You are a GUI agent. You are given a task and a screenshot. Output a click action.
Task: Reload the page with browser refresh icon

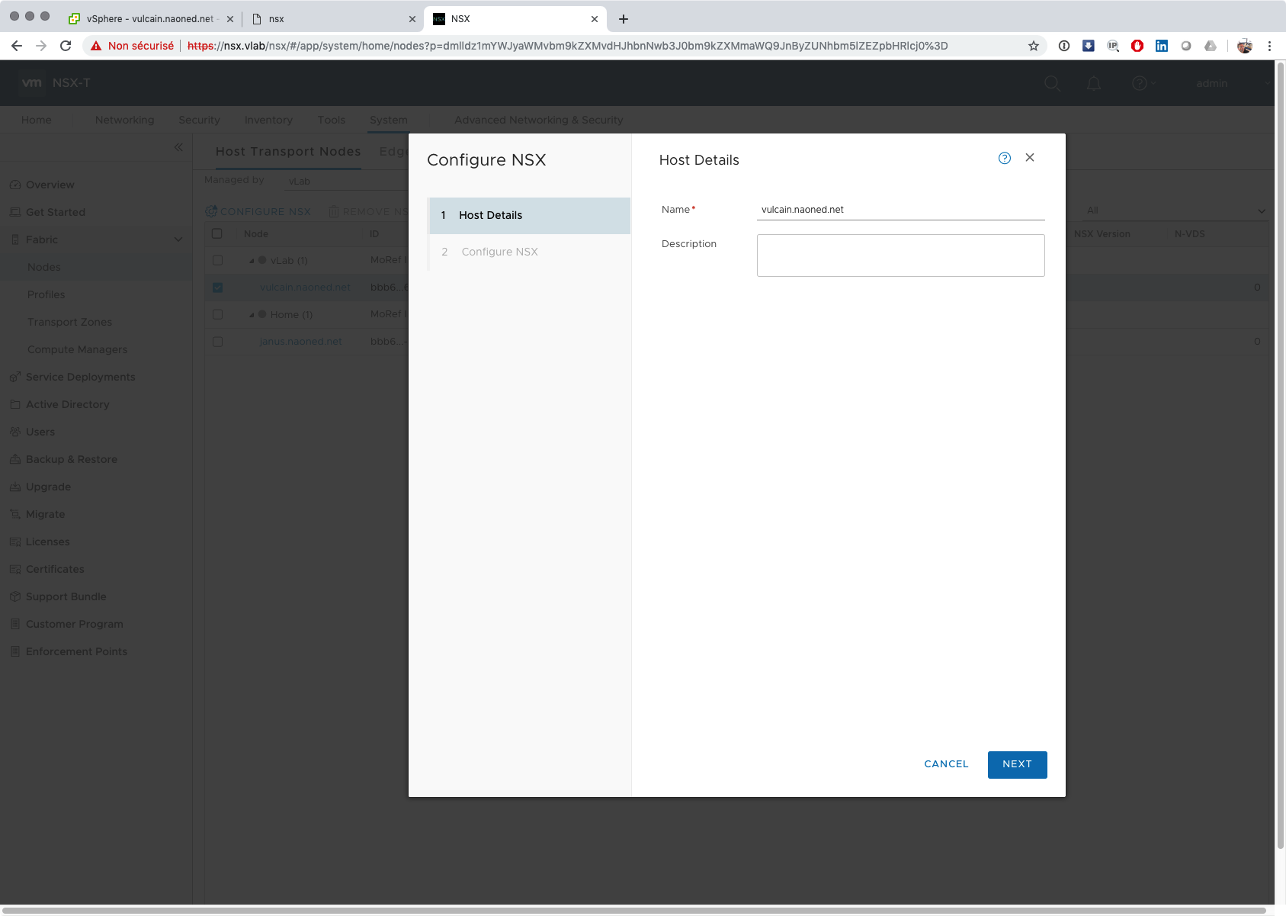point(66,46)
